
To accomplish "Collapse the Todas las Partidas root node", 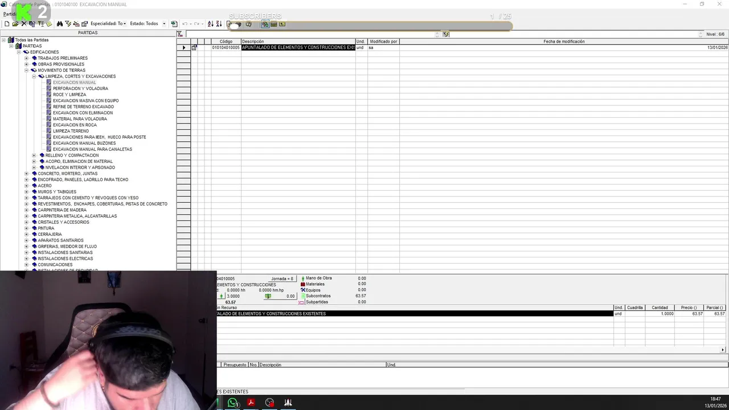I will (3, 40).
